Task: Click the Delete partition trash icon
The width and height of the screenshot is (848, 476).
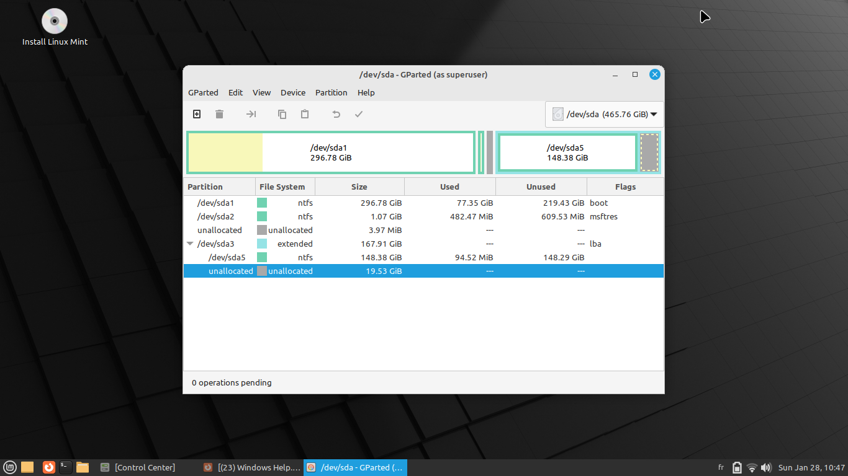Action: 219,114
